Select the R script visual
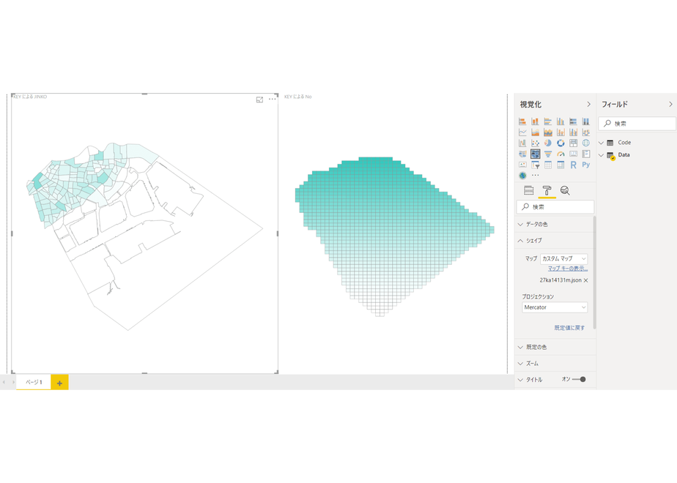 coord(574,165)
